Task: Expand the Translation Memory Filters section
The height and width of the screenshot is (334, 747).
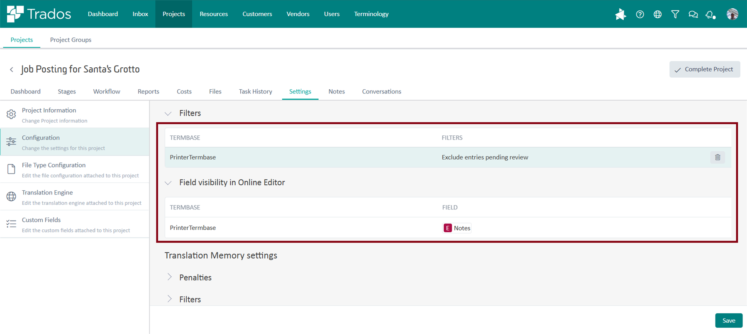Action: click(x=169, y=299)
